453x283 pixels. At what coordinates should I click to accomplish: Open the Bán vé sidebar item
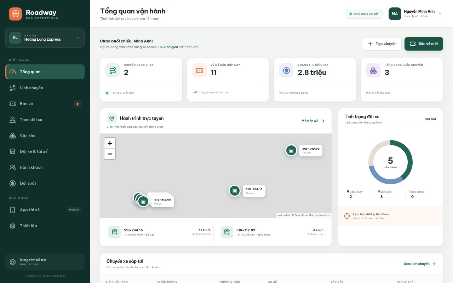click(x=45, y=104)
